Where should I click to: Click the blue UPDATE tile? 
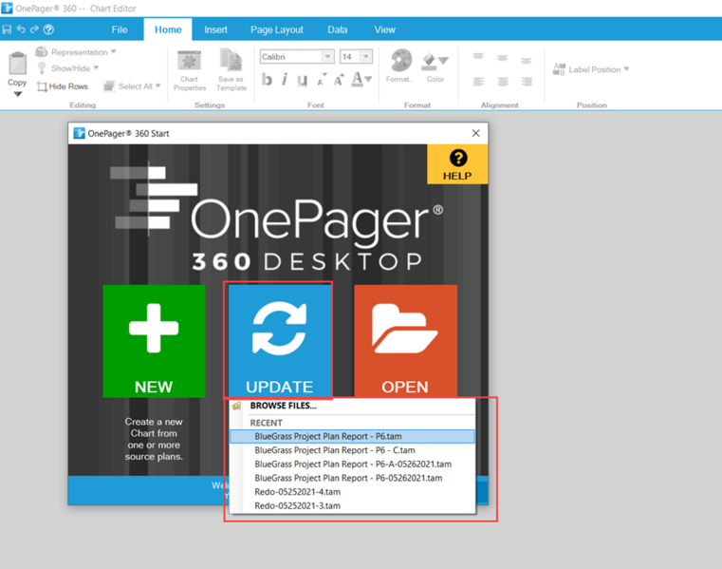coord(279,341)
